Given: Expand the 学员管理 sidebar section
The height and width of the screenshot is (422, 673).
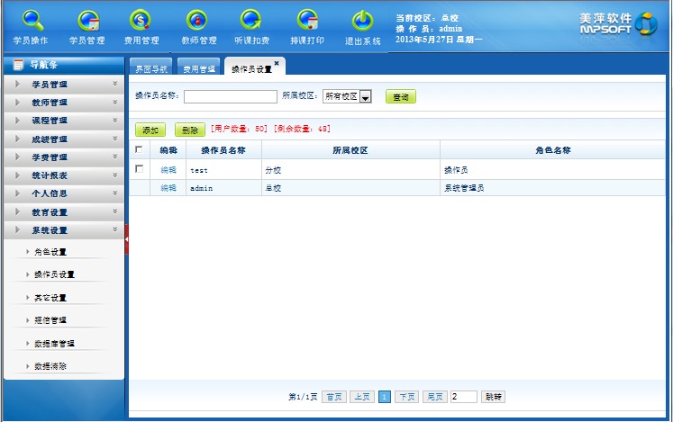Looking at the screenshot, I should tap(63, 85).
